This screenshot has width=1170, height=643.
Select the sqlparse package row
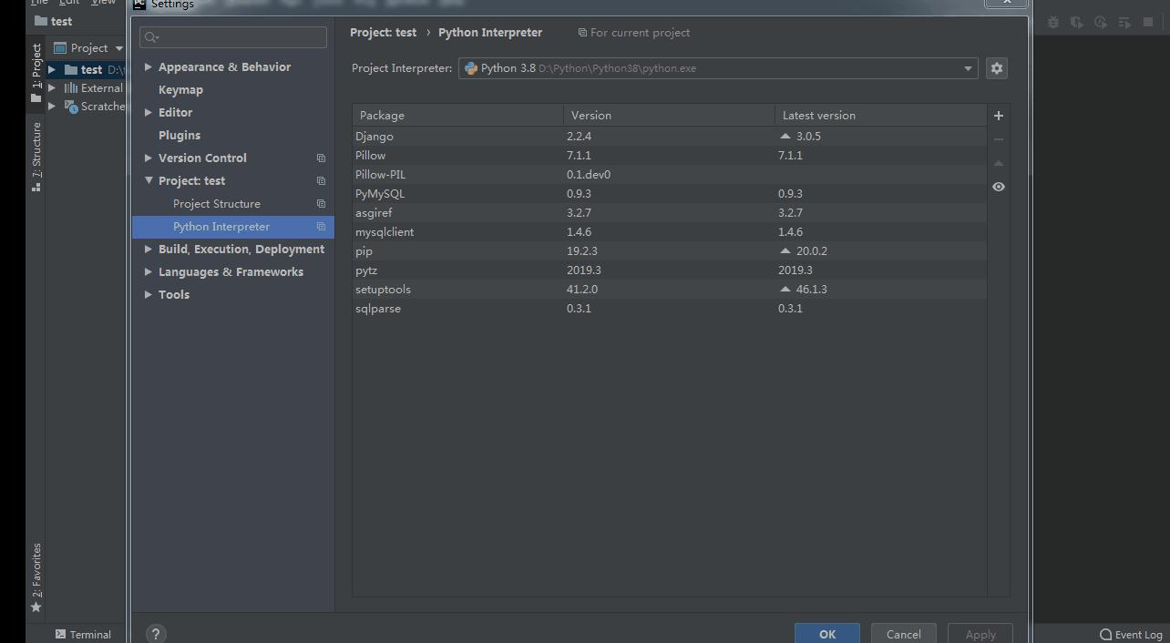pyautogui.click(x=670, y=308)
